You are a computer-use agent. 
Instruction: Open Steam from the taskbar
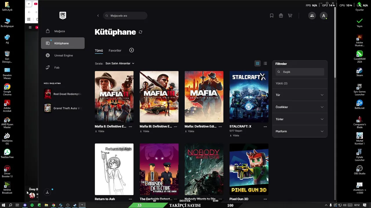(75, 205)
